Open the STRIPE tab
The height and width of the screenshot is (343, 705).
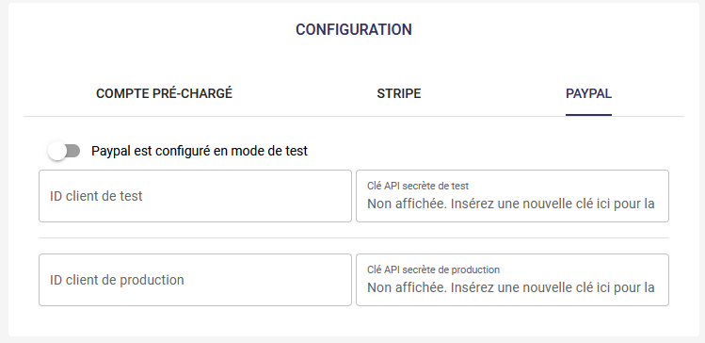pyautogui.click(x=399, y=93)
